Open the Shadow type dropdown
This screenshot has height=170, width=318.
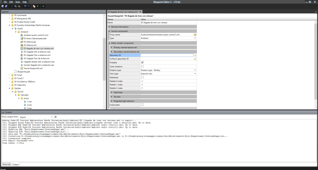click(x=195, y=70)
